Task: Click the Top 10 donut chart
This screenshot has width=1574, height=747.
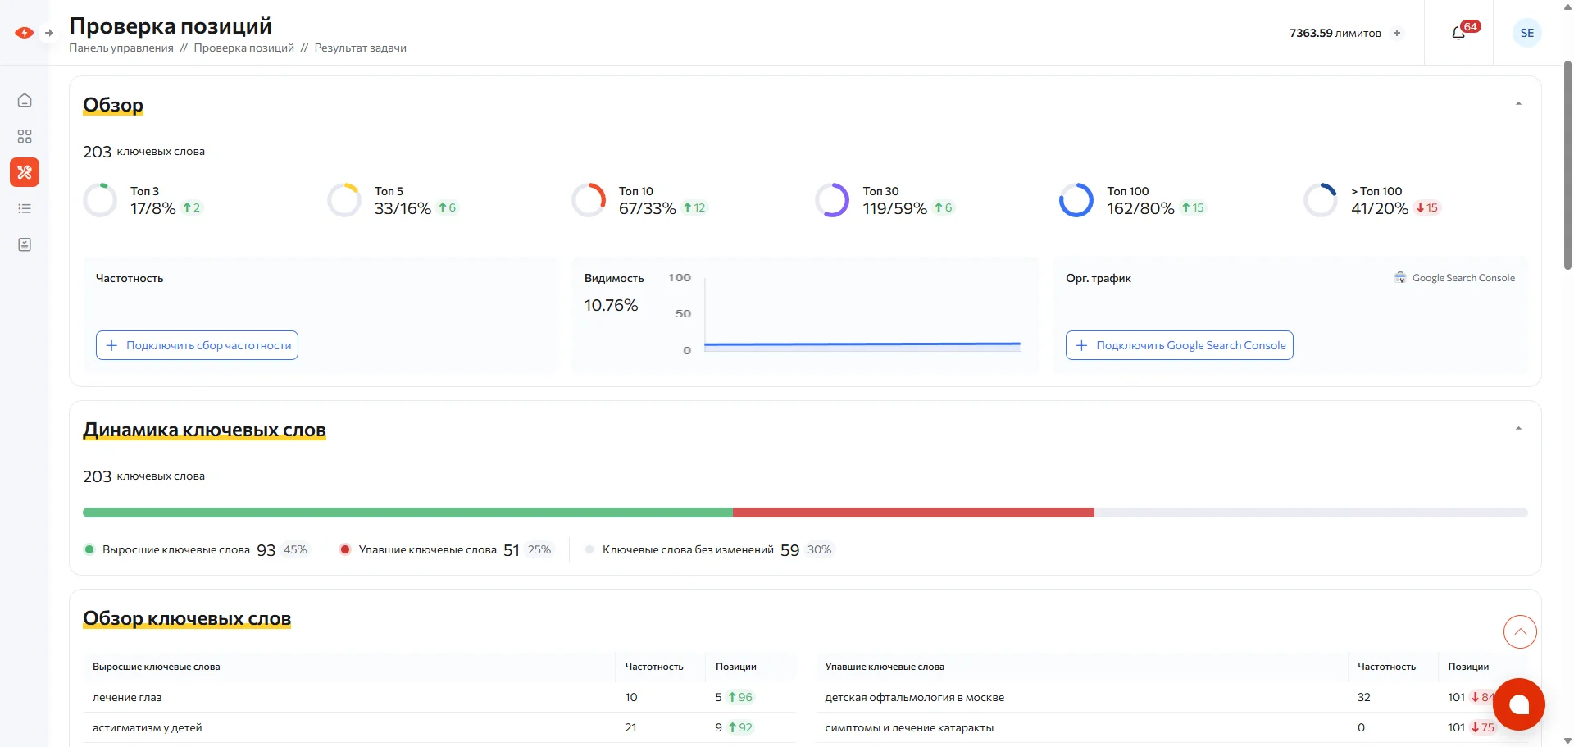Action: [x=589, y=200]
